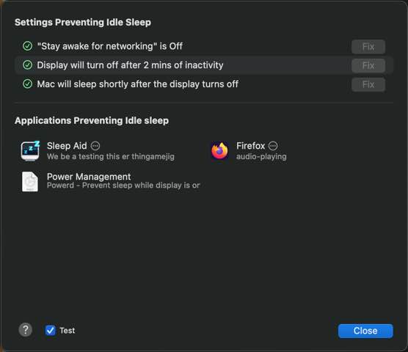408x352 pixels.
Task: Select the Display will turn off after 2 mins row
Action: pyautogui.click(x=204, y=65)
